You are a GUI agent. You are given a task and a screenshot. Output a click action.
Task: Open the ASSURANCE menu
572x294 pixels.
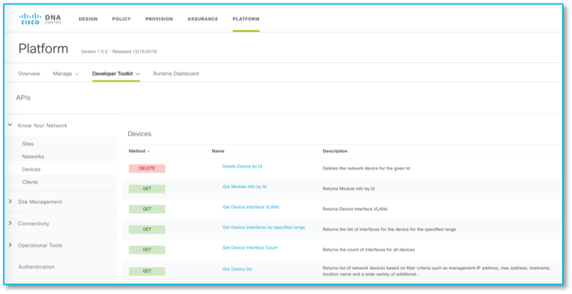click(x=203, y=19)
